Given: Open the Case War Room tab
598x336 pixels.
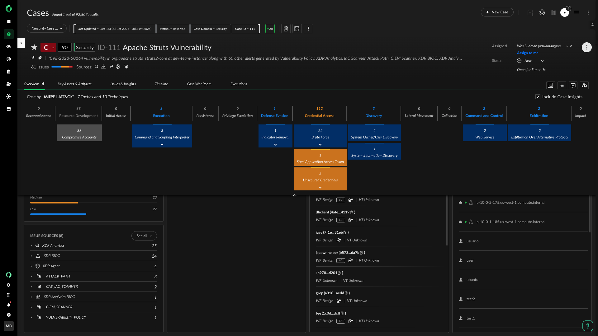Looking at the screenshot, I should [x=199, y=84].
